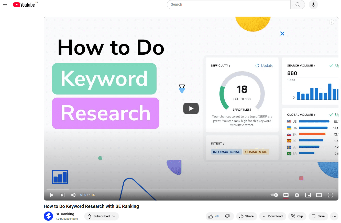This screenshot has height=223, width=341.
Task: Skip to the next video
Action: 62,195
